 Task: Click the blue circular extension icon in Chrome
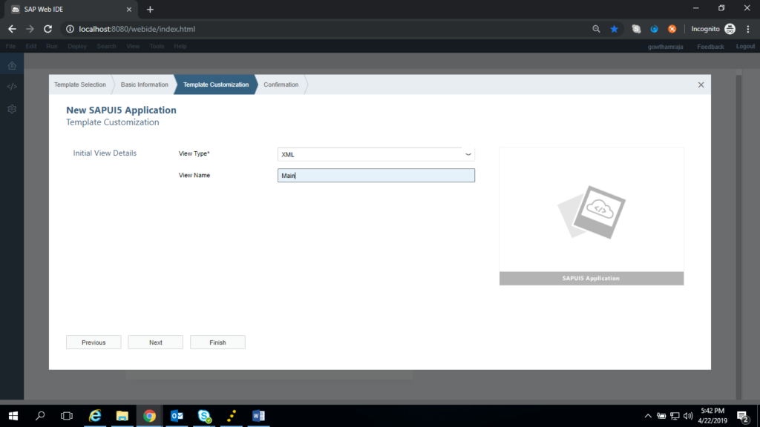point(655,29)
